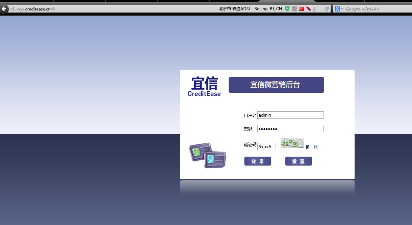Click the 登录 login button
412x225 pixels.
pos(258,161)
